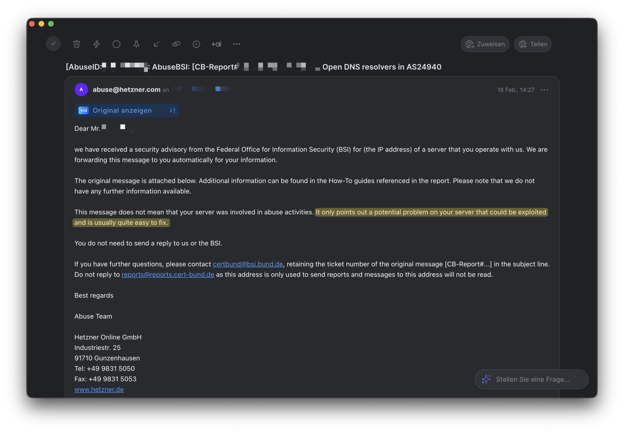Open the certbund@bsi.bund.de email link
624x433 pixels.
(248, 264)
